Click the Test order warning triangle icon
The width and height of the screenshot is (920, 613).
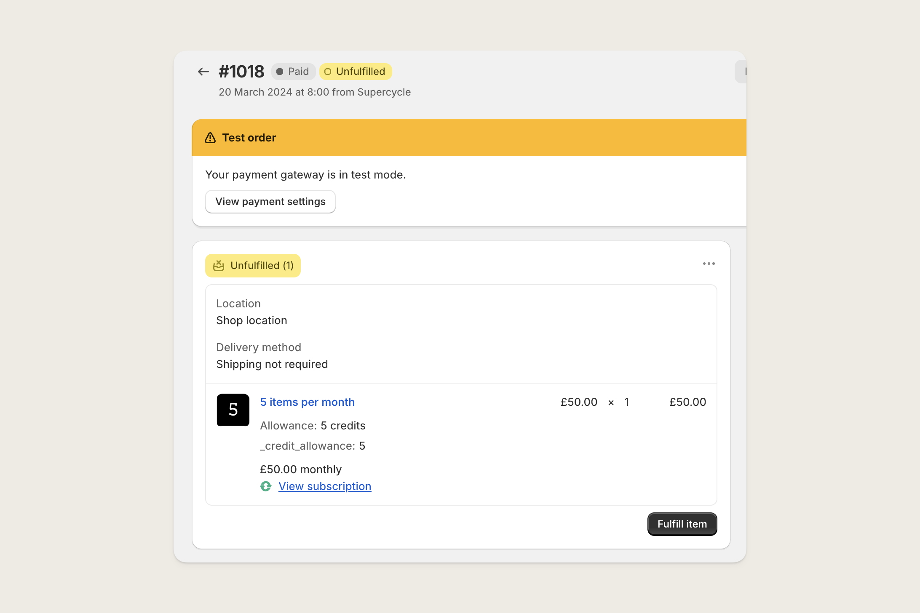pos(210,138)
